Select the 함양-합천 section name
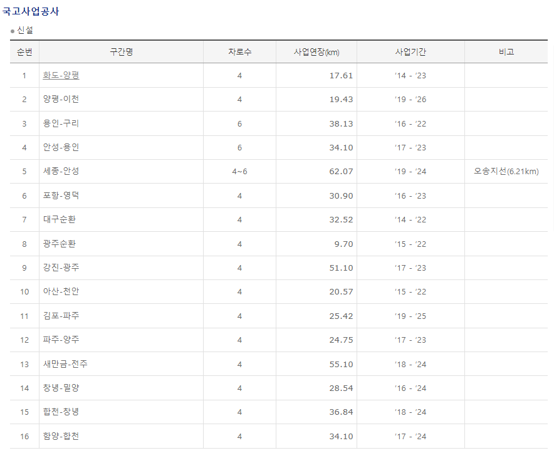 (x=61, y=436)
